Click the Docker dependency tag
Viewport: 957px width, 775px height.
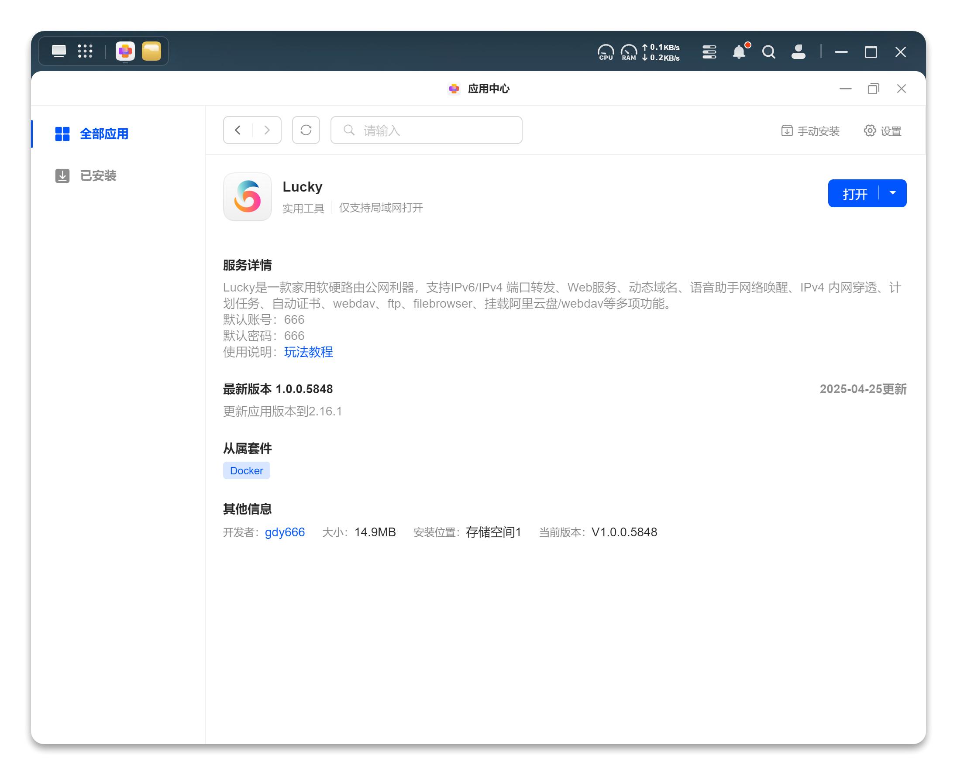[x=247, y=470]
